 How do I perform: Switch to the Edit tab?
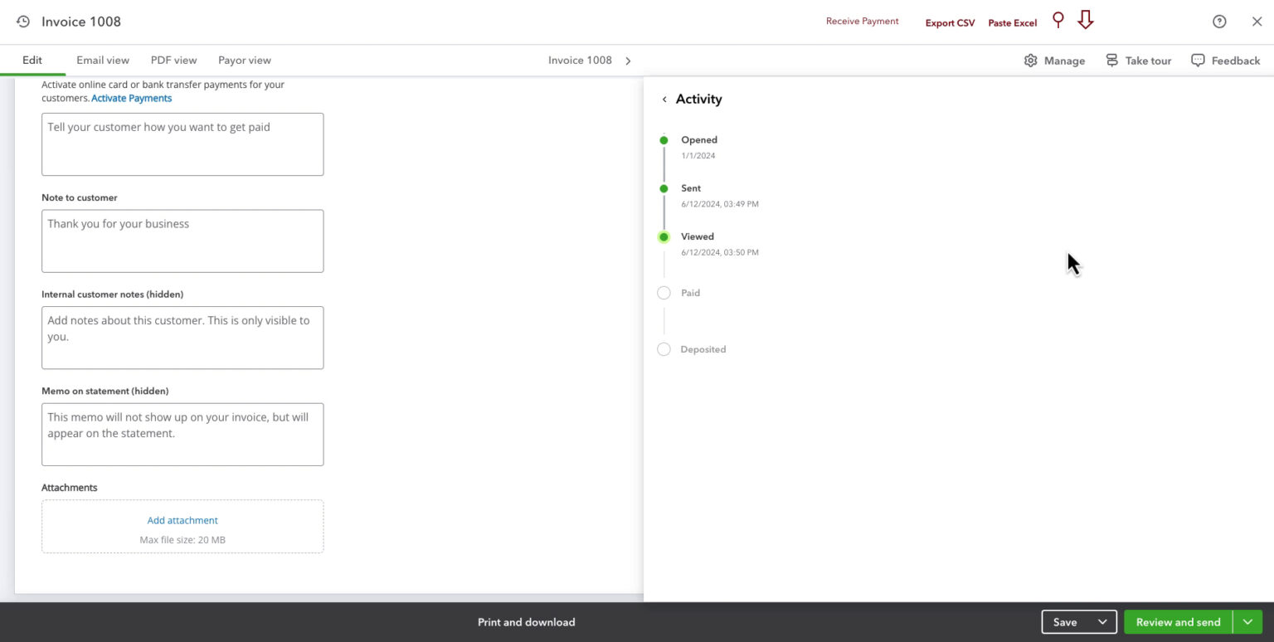[32, 61]
